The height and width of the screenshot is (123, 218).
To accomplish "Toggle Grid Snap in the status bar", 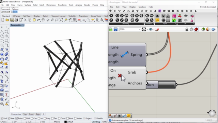I will coord(96,122).
